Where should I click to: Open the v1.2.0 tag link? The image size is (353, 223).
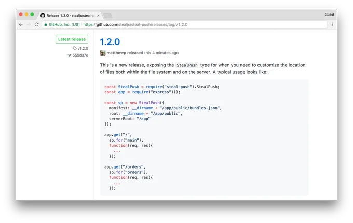point(83,48)
